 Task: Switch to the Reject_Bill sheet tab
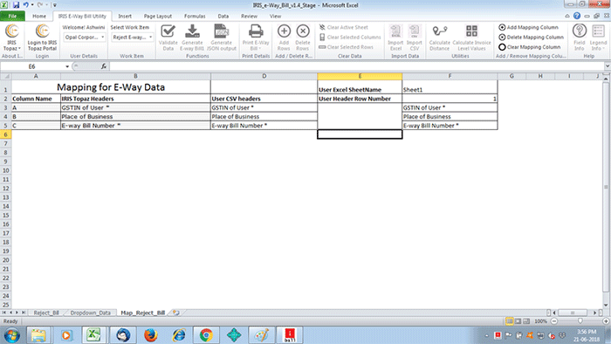(46, 313)
